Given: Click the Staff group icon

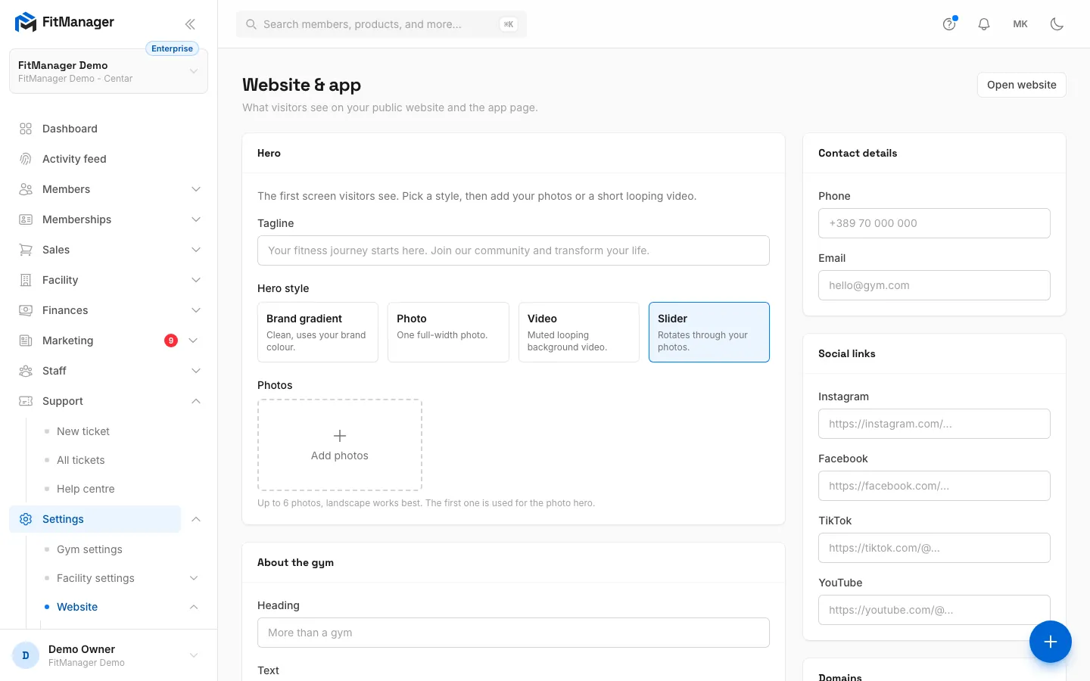Looking at the screenshot, I should point(26,371).
